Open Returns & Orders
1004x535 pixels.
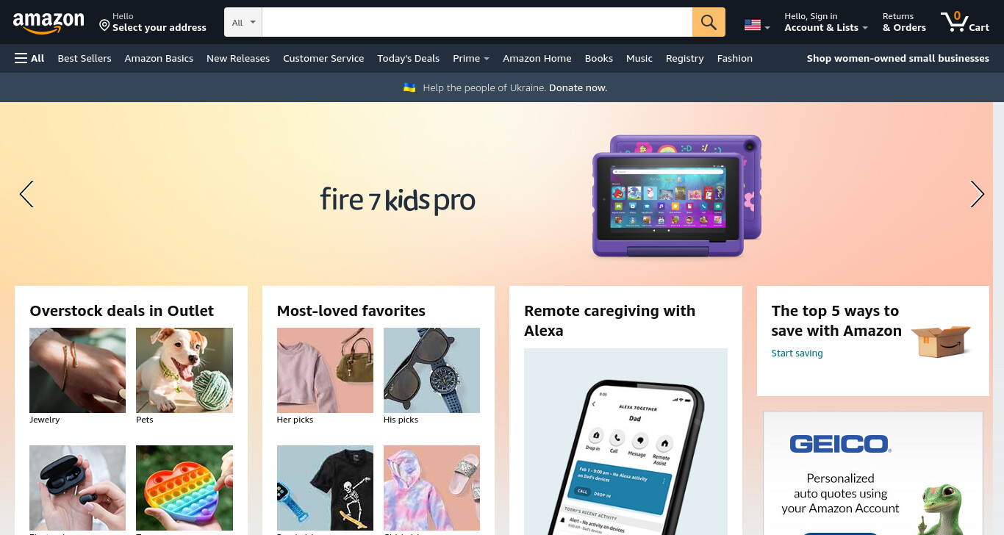click(x=904, y=22)
